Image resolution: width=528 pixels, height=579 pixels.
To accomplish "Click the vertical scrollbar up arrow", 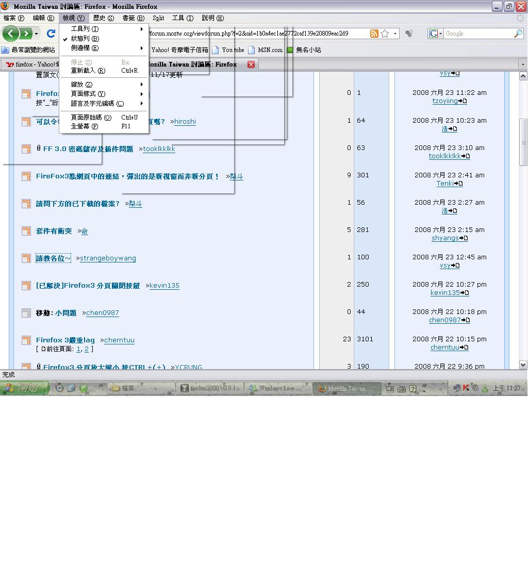I will pos(523,76).
